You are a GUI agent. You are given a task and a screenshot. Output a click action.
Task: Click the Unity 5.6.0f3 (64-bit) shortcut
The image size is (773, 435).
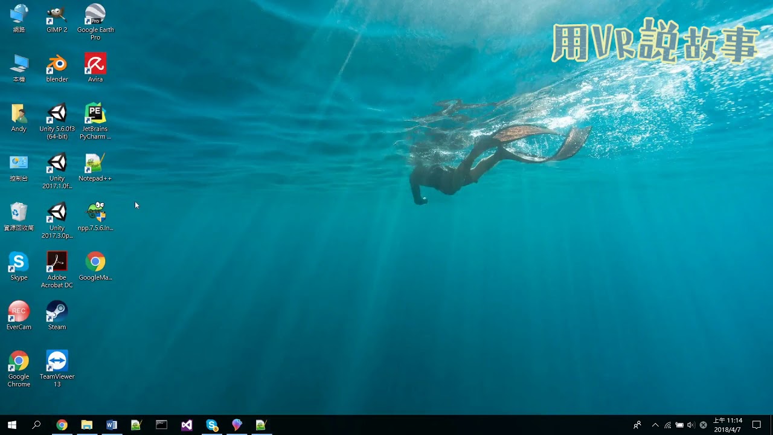tap(57, 114)
